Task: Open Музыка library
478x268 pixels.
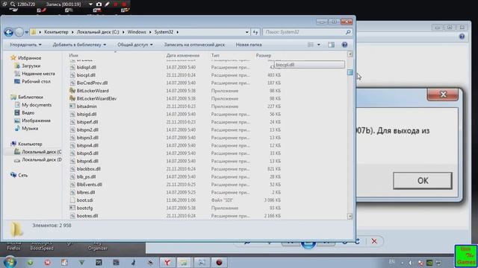Action: (30, 128)
